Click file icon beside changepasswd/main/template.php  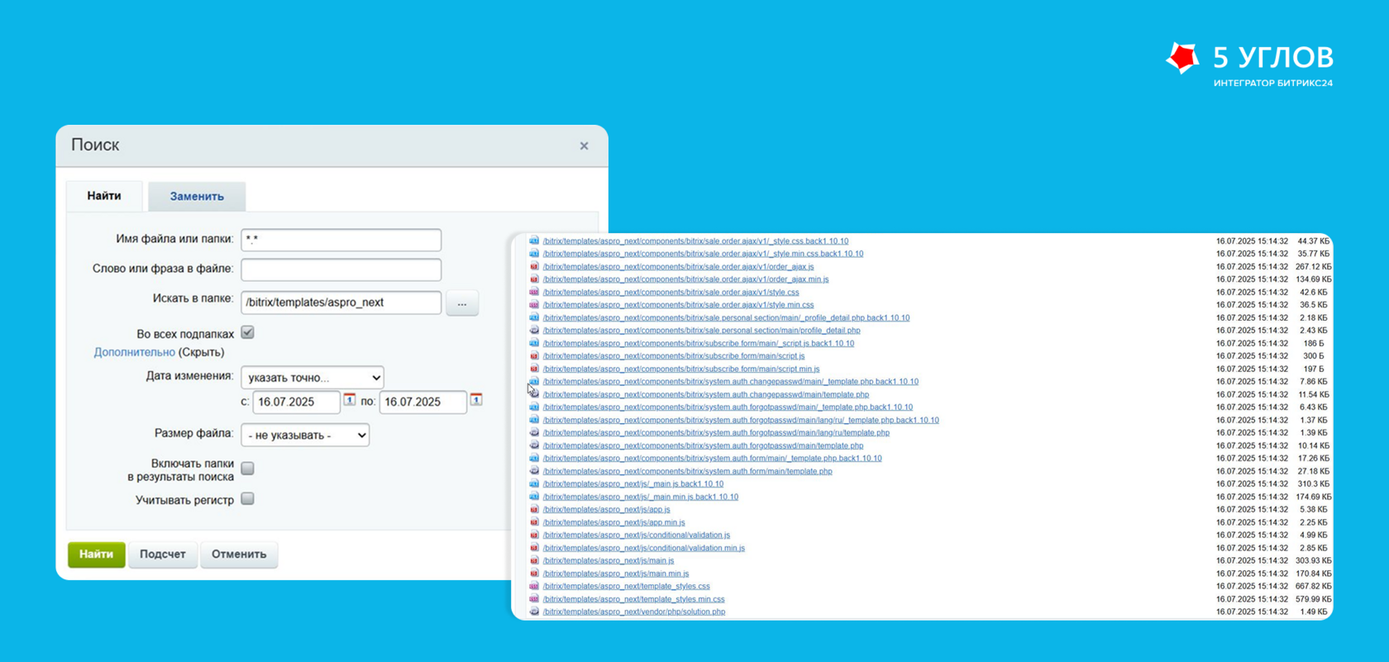tap(534, 394)
